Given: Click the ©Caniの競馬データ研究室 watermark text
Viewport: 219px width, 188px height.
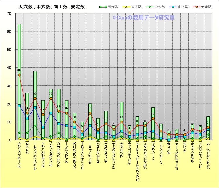Looking at the screenshot, I should coord(143,18).
